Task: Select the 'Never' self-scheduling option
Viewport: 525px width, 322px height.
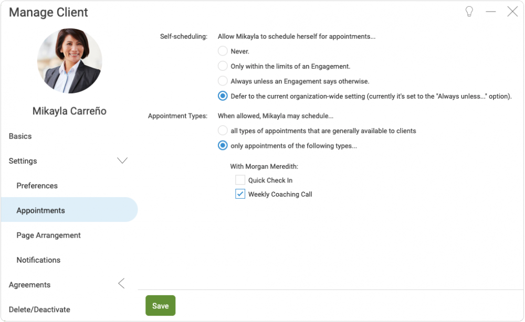Action: [x=223, y=51]
